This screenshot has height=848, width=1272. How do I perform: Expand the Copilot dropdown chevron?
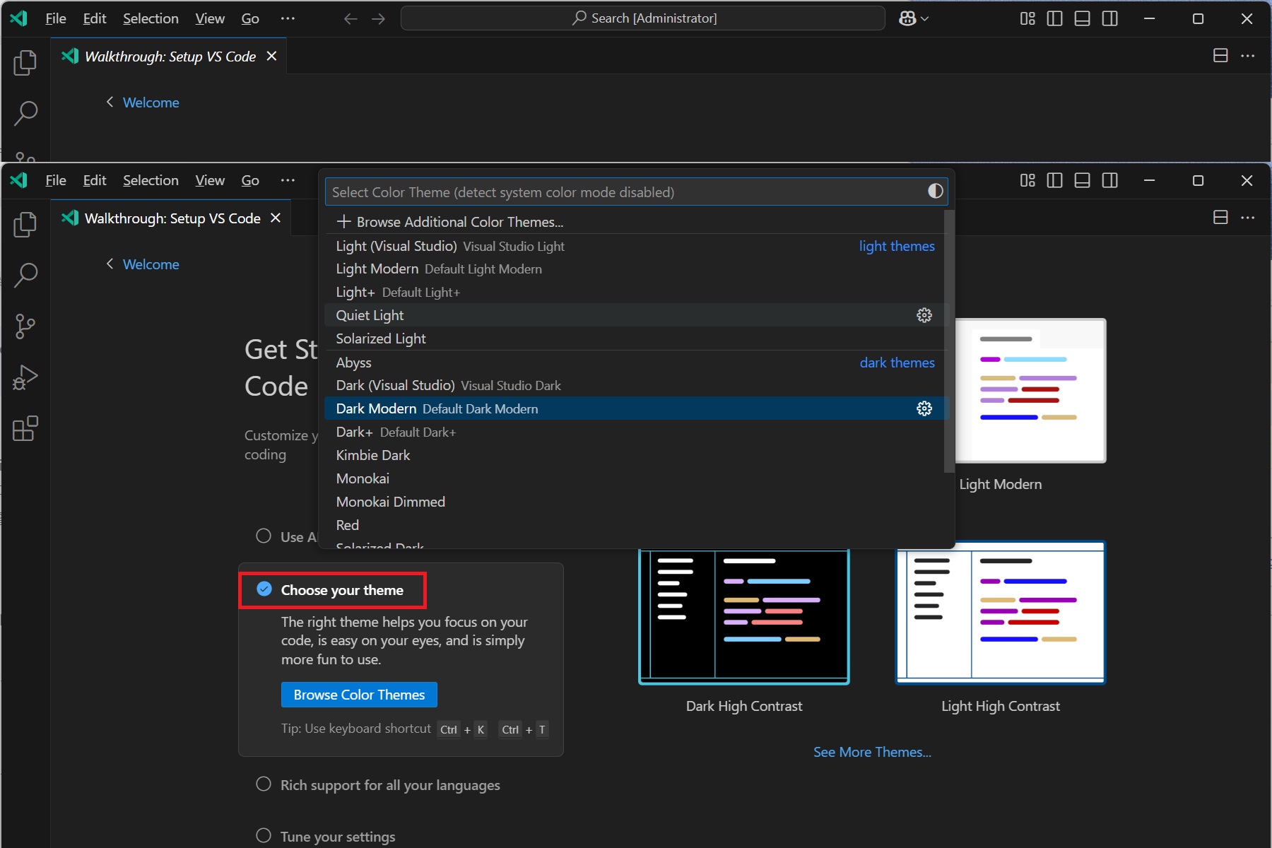click(x=925, y=19)
